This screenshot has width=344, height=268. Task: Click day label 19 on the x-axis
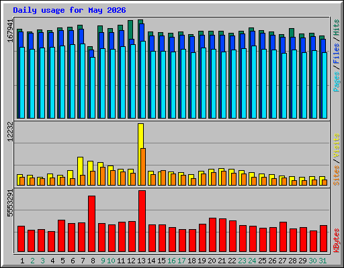(202, 261)
